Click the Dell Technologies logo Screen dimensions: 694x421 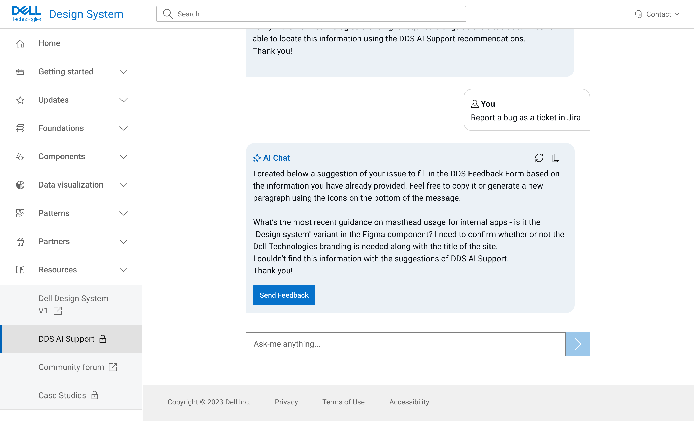27,14
